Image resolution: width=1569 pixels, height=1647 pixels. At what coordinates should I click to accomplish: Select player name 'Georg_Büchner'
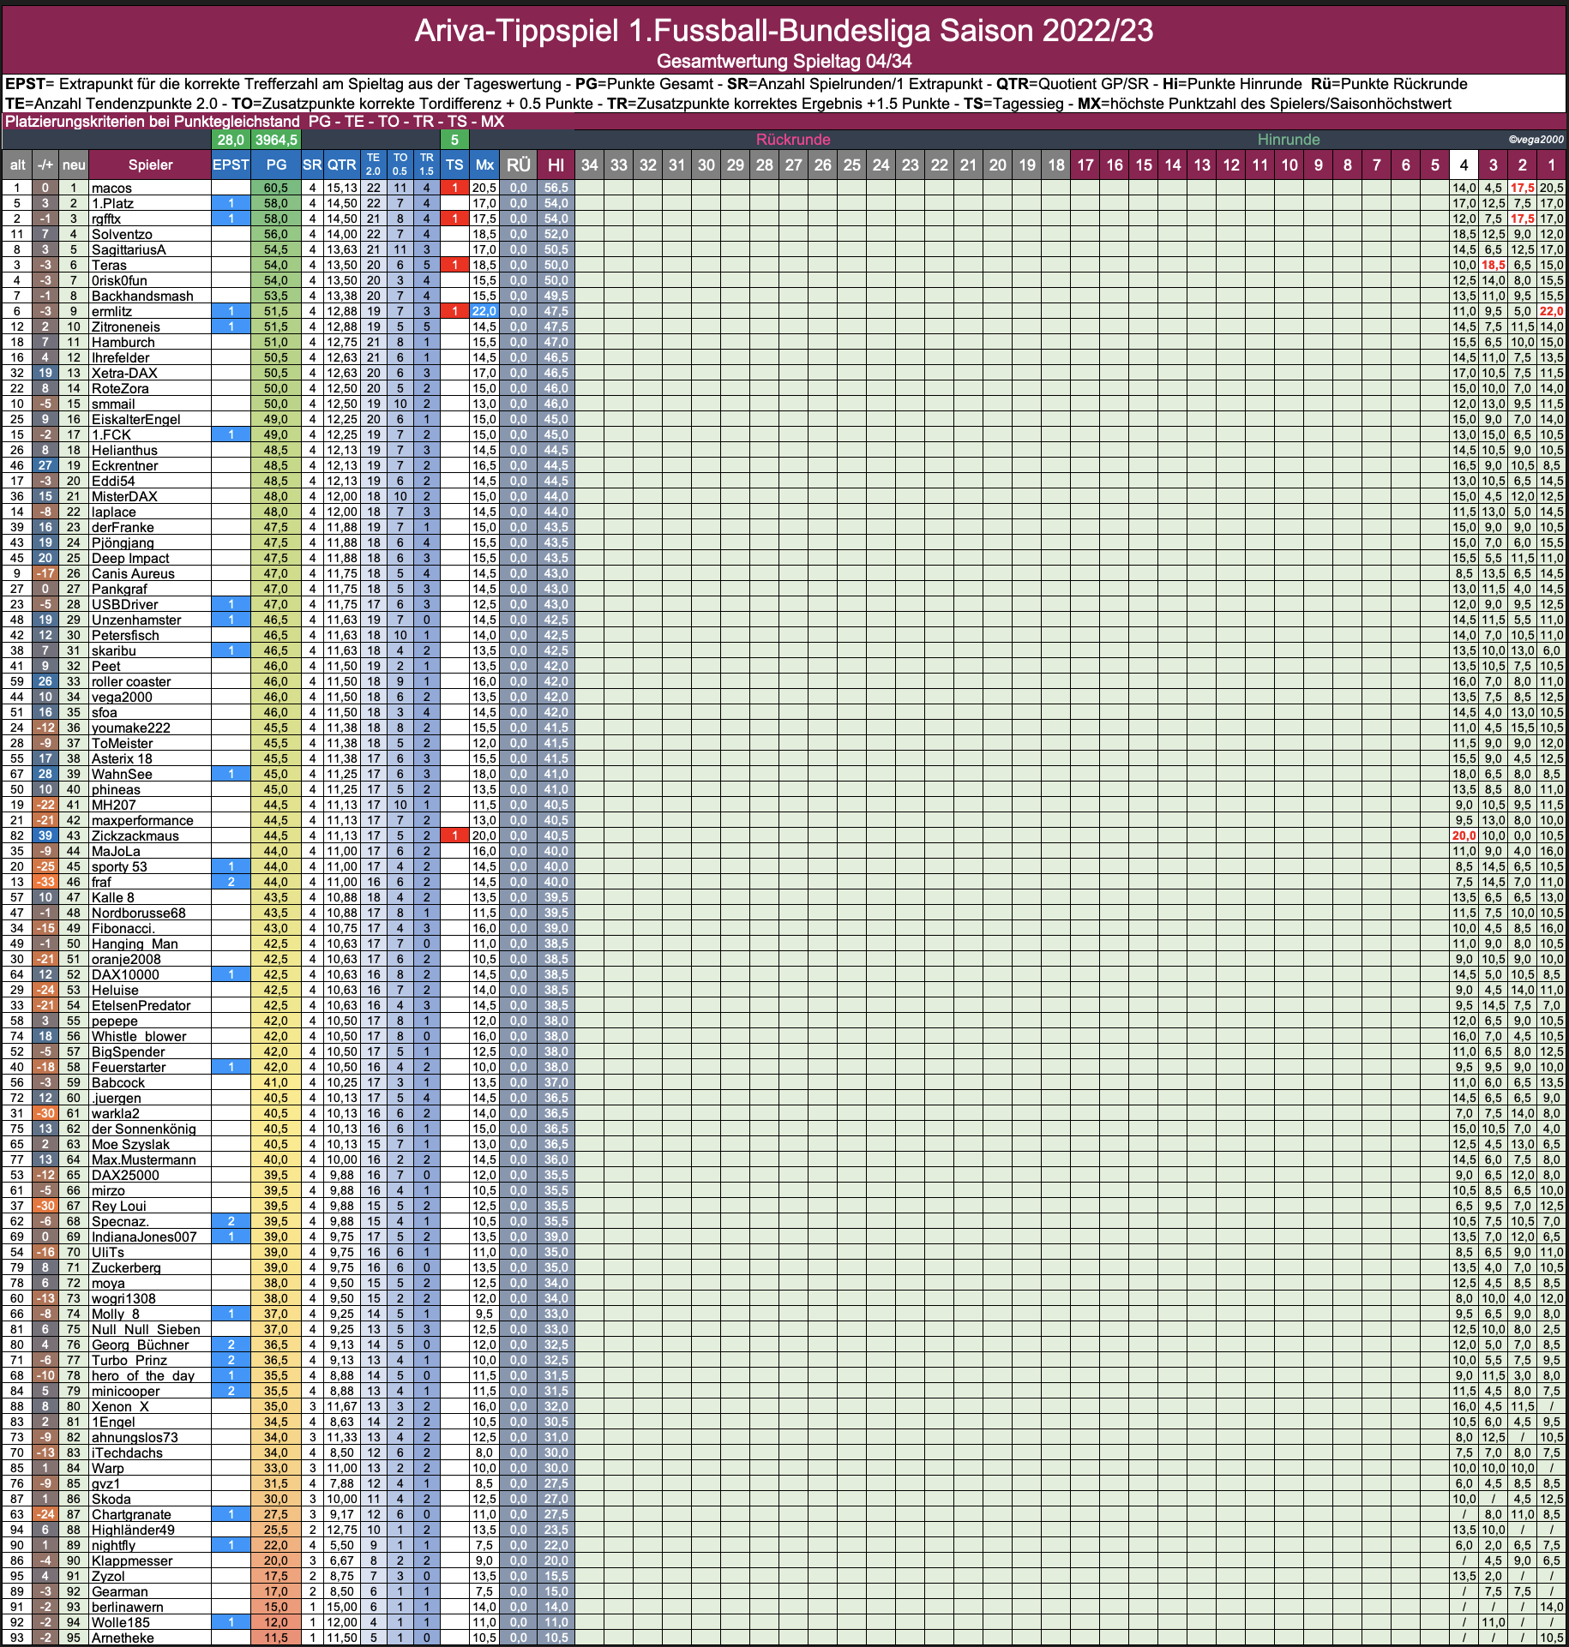click(140, 1345)
